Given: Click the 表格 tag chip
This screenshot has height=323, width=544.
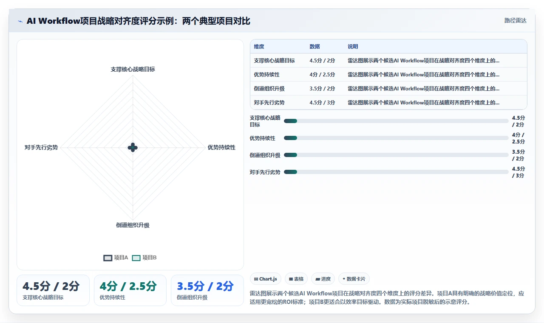Looking at the screenshot, I should click(296, 279).
